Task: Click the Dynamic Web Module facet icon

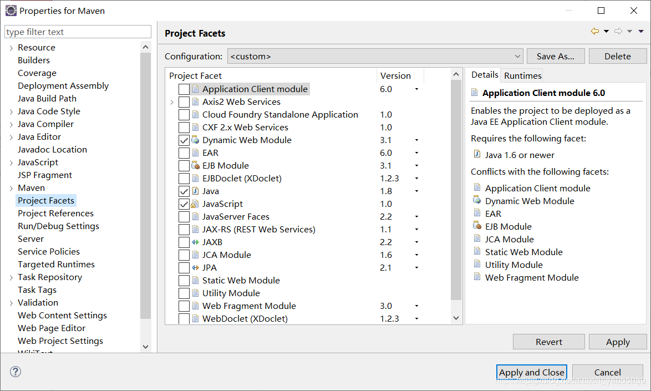Action: click(195, 140)
